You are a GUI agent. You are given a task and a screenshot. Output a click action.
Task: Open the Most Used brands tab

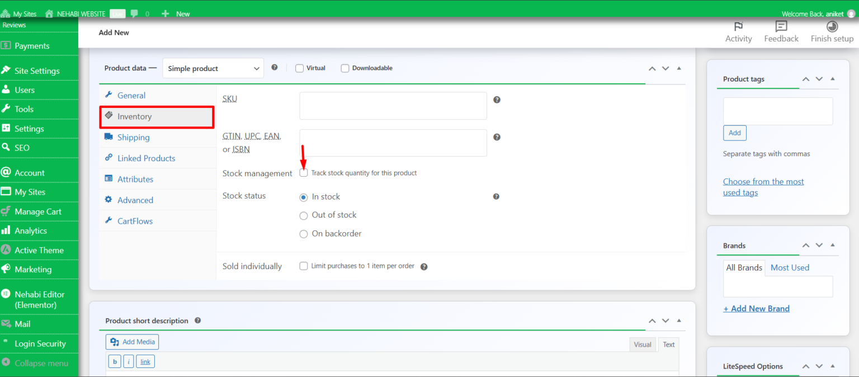coord(790,267)
